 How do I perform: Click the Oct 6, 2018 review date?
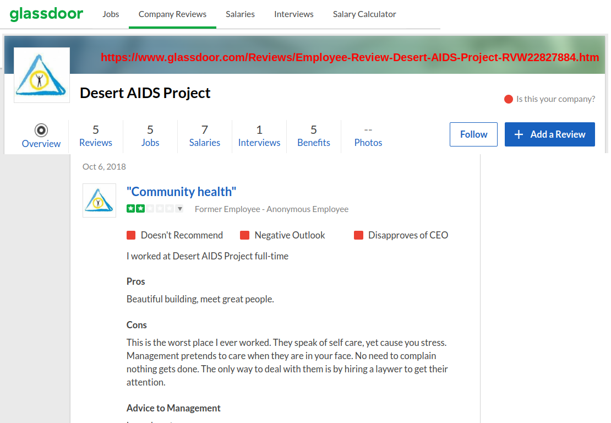(104, 167)
